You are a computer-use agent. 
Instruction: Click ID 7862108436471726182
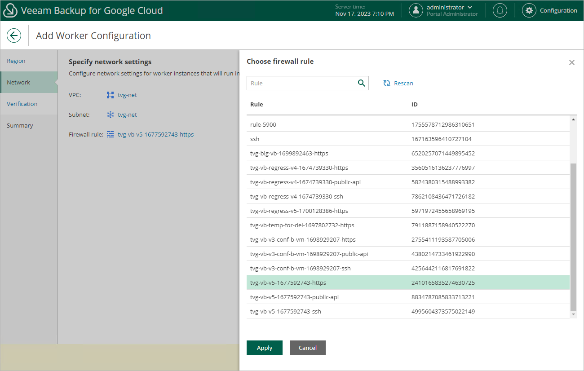[x=443, y=196]
